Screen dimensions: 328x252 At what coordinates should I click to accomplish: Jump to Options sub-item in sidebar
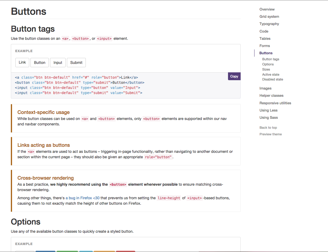coord(268,64)
